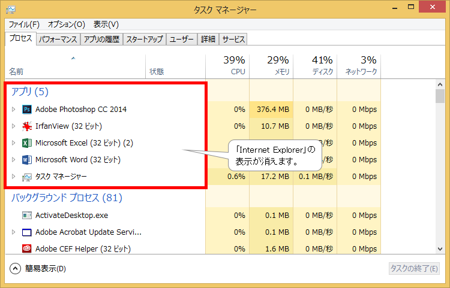This screenshot has height=288, width=450.
Task: Minimize the Task Manager window
Action: coord(395,8)
